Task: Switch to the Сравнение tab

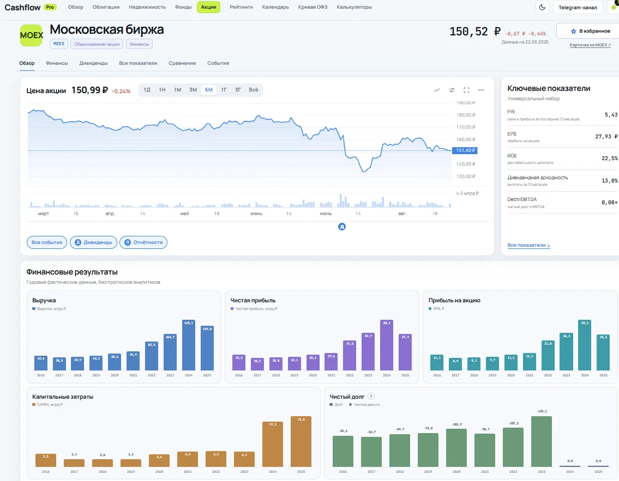Action: 182,63
